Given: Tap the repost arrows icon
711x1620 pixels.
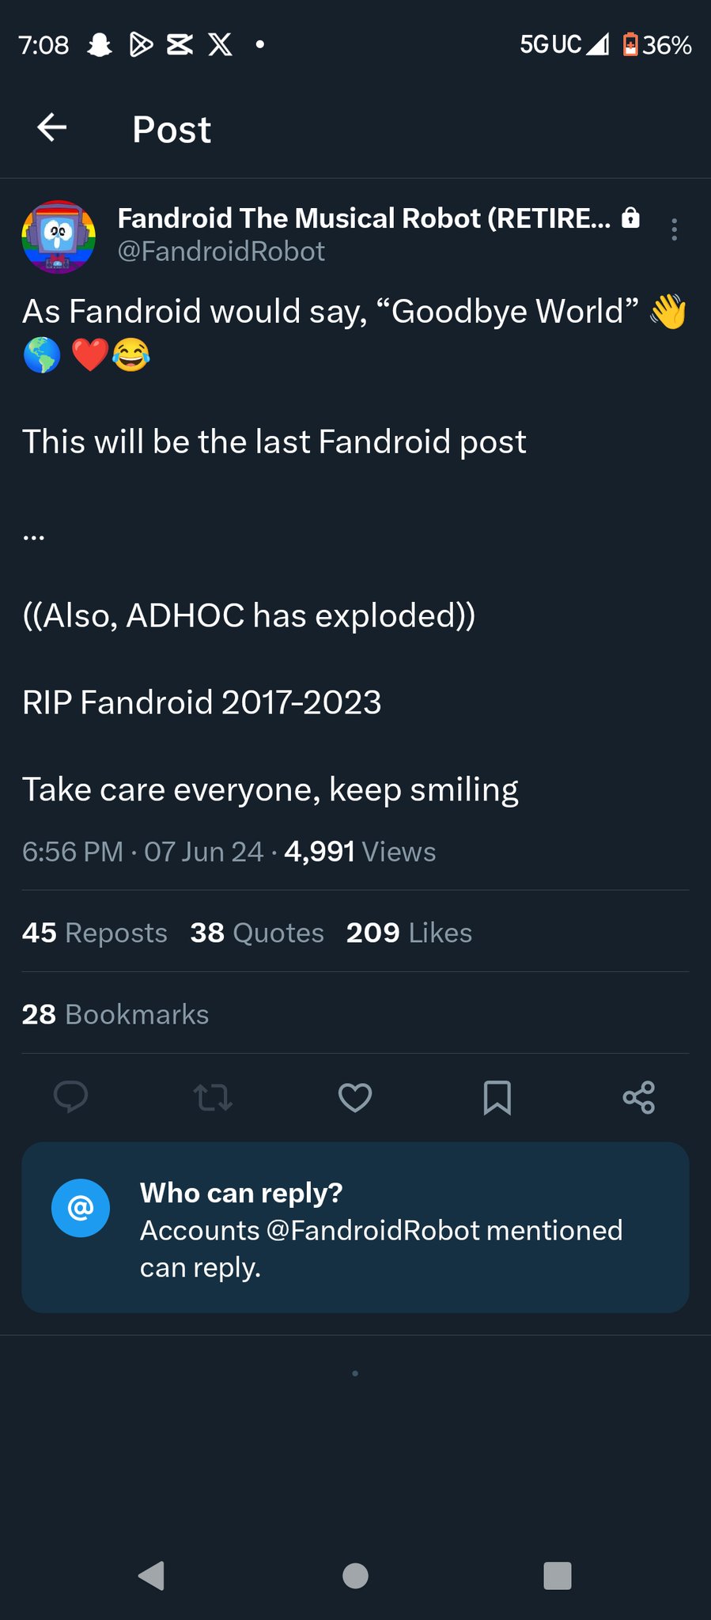Looking at the screenshot, I should (213, 1097).
